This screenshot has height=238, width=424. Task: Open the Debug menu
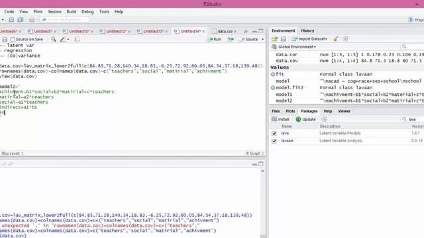coord(87,12)
